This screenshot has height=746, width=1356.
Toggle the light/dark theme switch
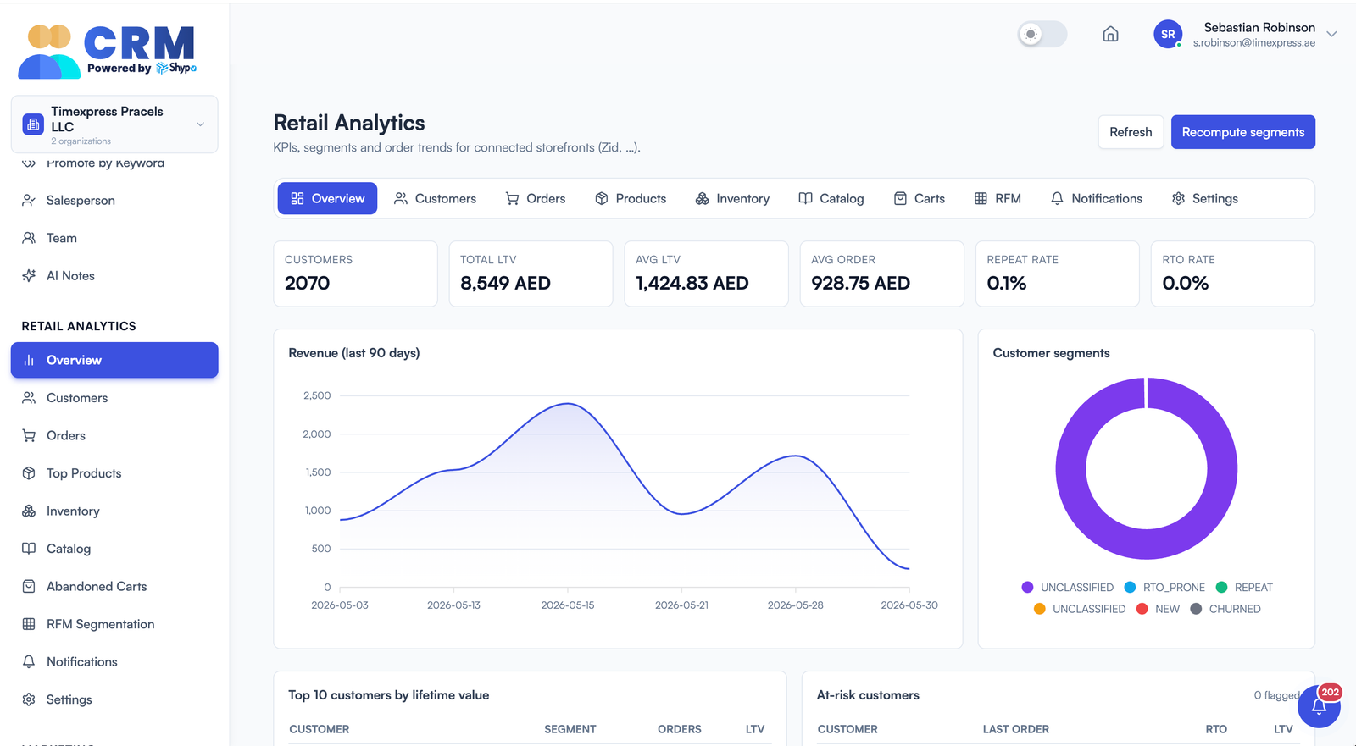(x=1042, y=34)
